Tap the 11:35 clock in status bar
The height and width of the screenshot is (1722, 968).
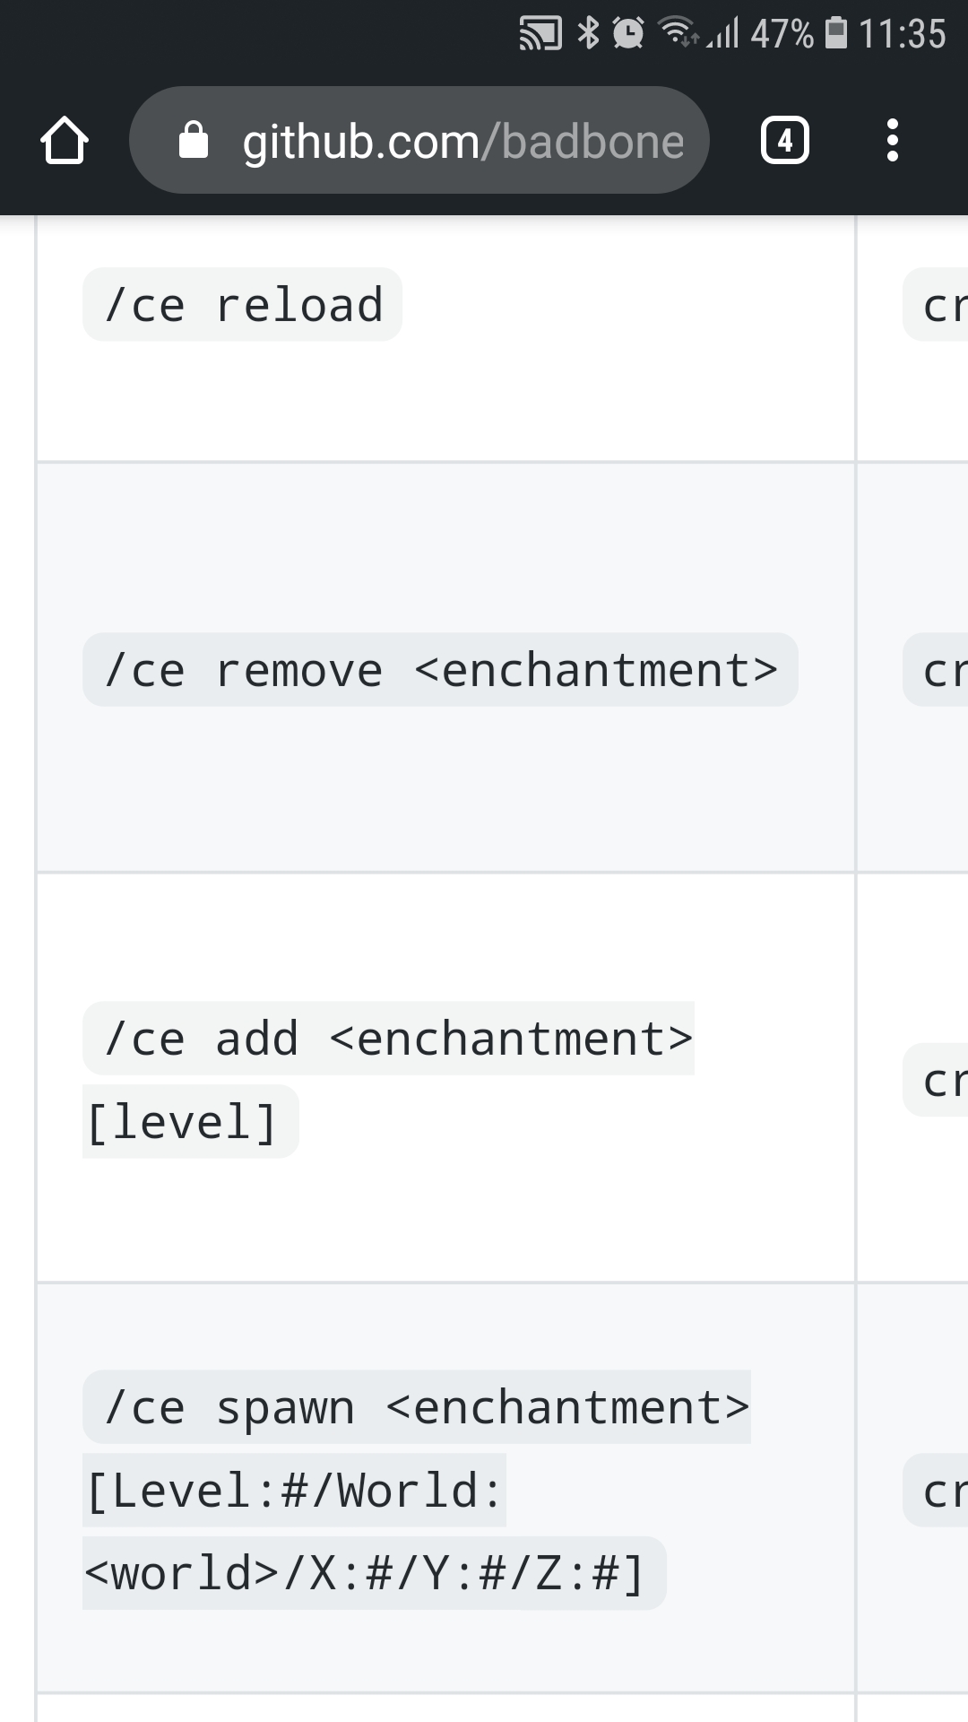[x=902, y=34]
